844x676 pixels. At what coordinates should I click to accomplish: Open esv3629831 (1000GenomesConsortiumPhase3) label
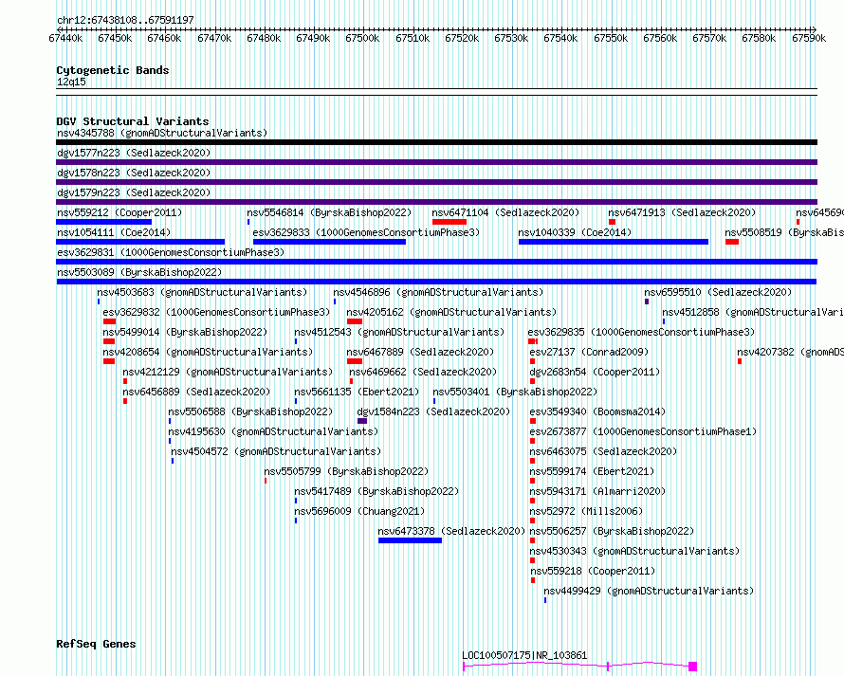point(171,252)
